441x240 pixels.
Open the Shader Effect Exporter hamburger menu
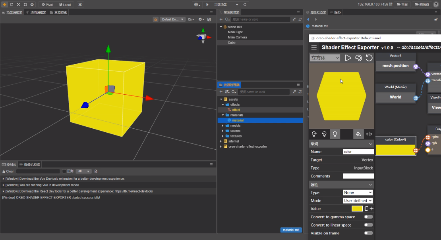(314, 48)
